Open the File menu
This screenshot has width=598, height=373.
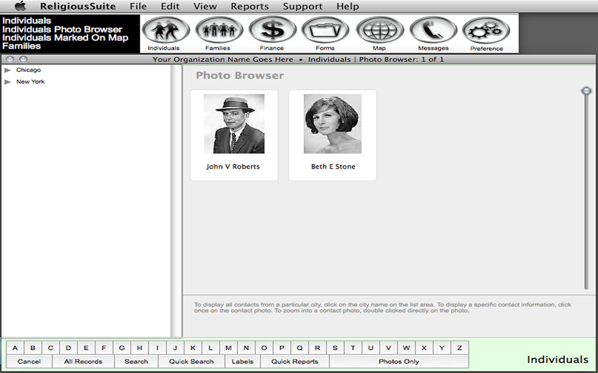coord(138,7)
